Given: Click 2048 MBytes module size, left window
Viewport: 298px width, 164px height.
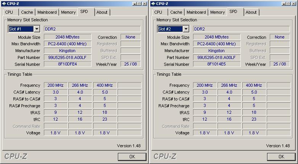Looking at the screenshot, I should [68, 37].
